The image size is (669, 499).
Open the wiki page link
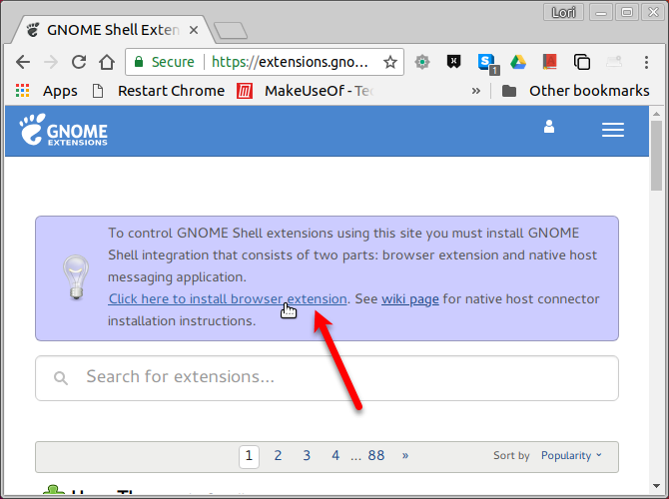(x=410, y=299)
